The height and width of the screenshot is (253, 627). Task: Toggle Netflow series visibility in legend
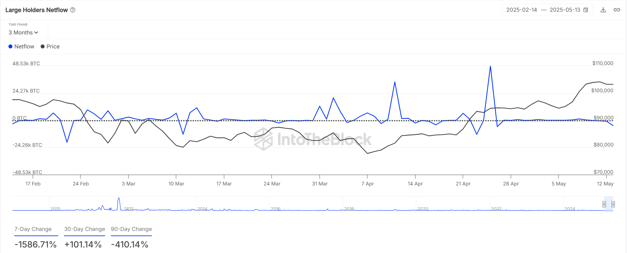pyautogui.click(x=21, y=46)
